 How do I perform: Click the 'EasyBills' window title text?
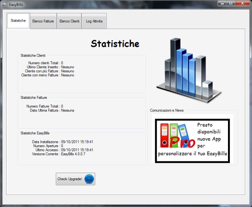(16, 5)
